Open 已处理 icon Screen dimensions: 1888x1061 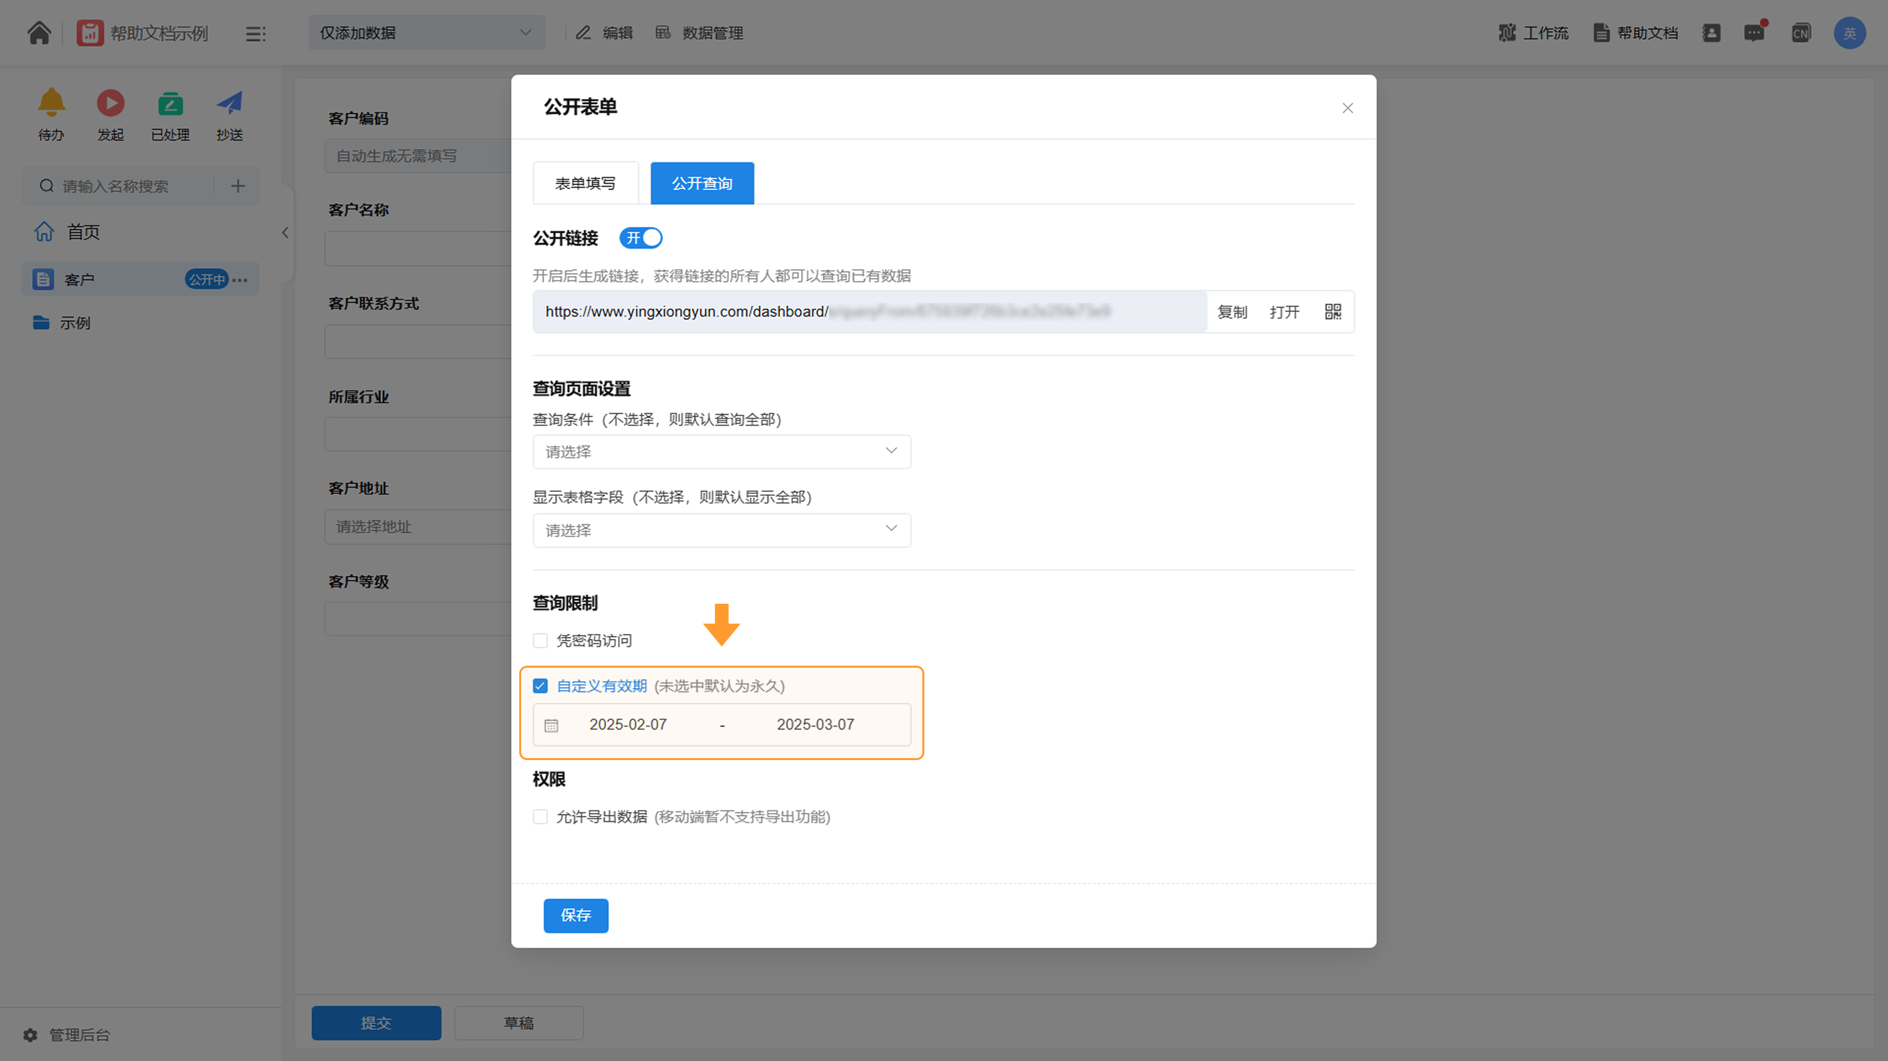pyautogui.click(x=170, y=103)
